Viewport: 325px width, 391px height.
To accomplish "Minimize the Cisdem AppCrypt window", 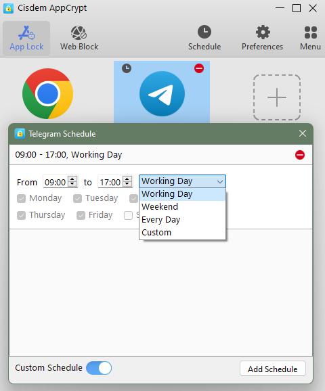I will 280,8.
